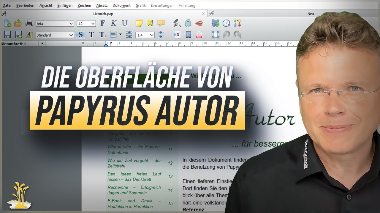Click the Klemmbrett 1 panel label

(14, 44)
